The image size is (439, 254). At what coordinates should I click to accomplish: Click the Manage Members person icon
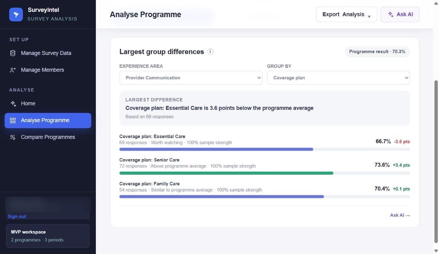13,70
